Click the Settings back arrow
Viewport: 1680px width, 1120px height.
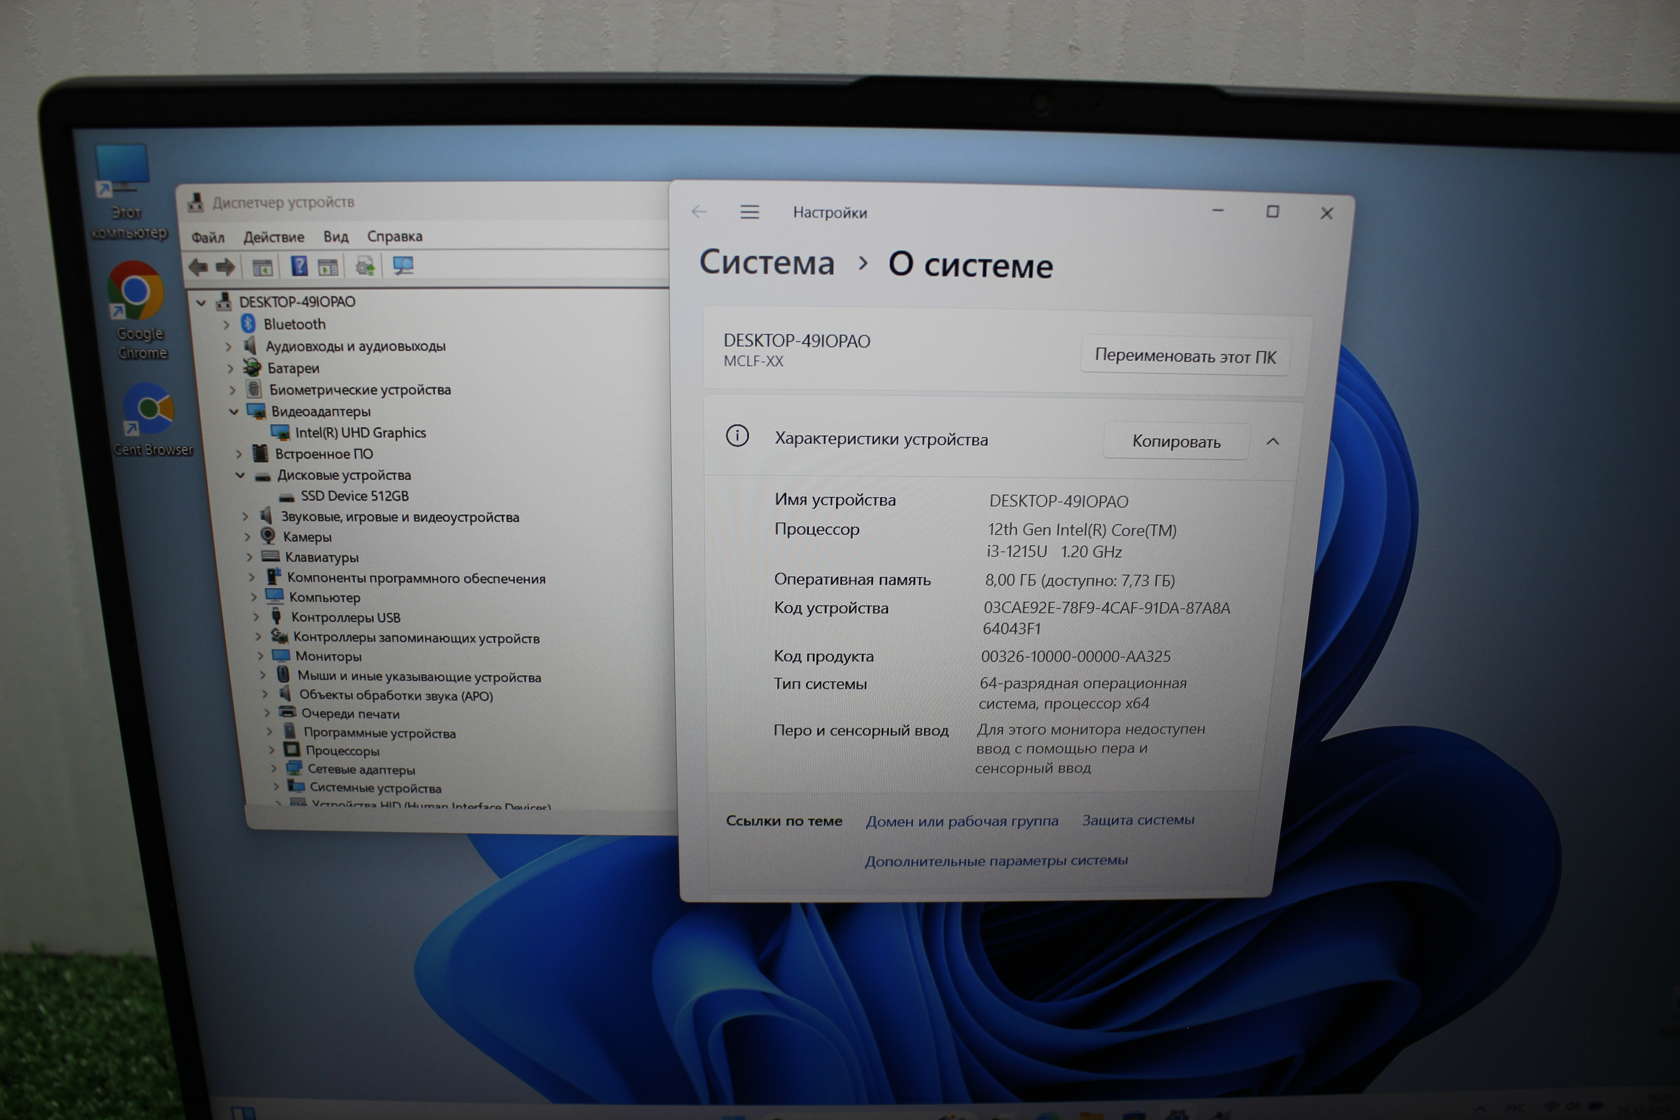click(699, 211)
